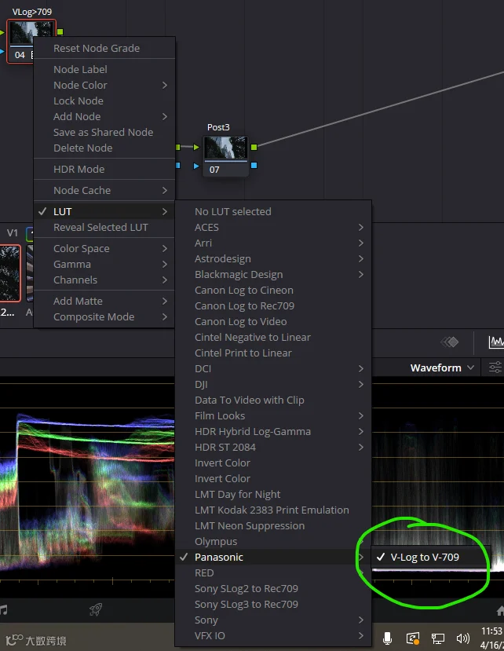
Task: Open the Node Color submenu
Action: point(104,85)
